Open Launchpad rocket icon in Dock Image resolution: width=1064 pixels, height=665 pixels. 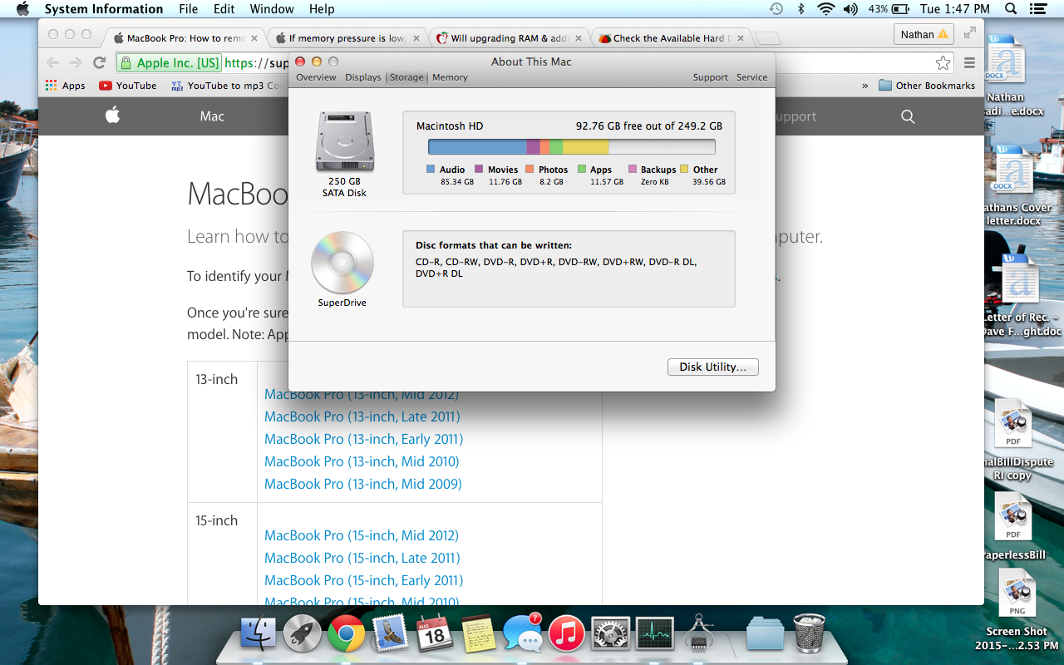click(303, 634)
